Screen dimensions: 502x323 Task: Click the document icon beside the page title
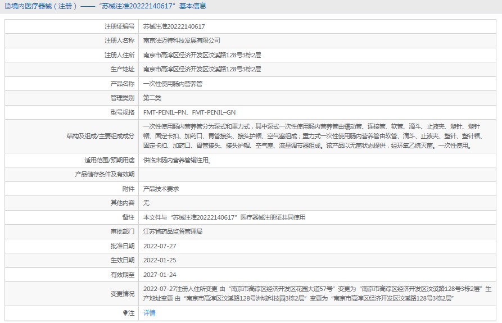[x=7, y=6]
